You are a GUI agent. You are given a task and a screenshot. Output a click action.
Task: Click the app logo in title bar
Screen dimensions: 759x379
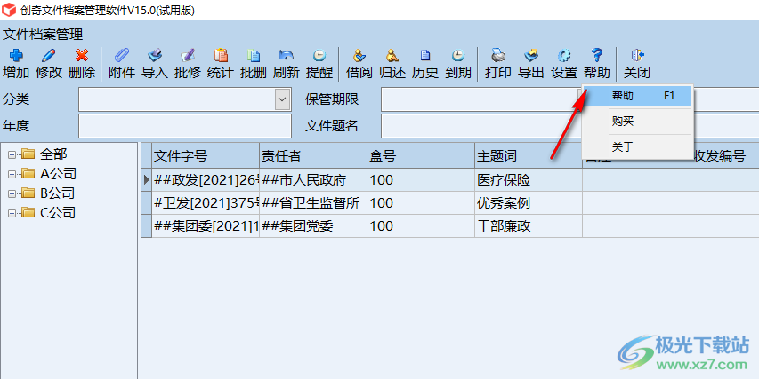9,10
